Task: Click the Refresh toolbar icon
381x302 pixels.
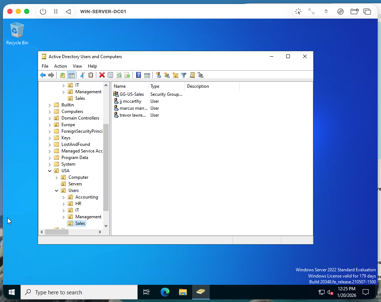Action: coord(119,75)
